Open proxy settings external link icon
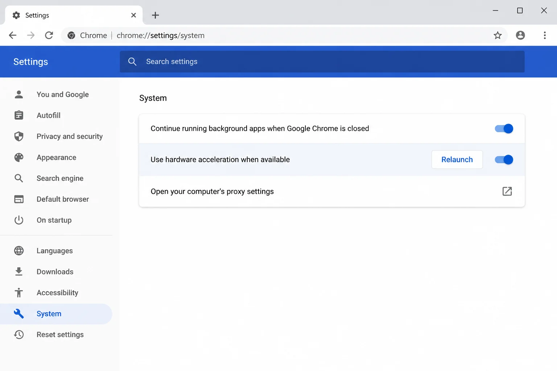 (507, 191)
